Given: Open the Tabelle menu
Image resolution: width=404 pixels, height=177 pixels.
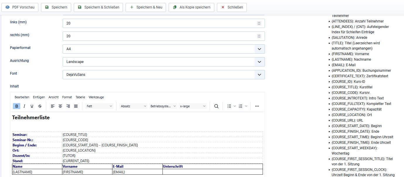Looking at the screenshot, I should tap(80, 97).
